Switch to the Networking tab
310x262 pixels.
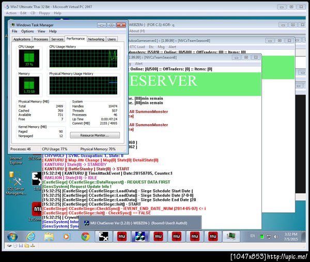96,39
